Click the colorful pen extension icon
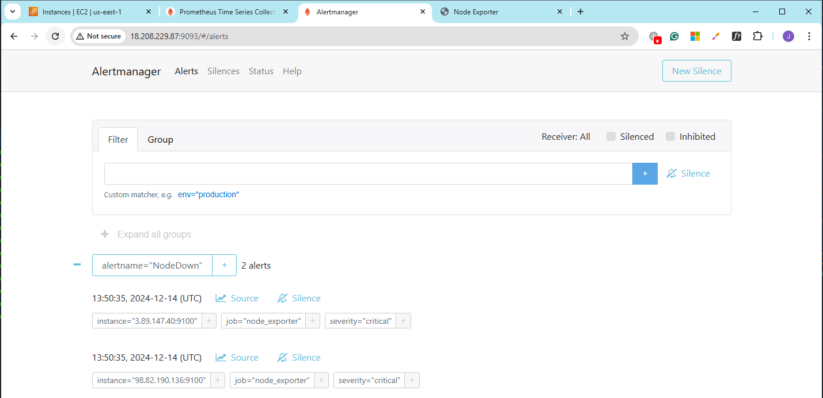 [x=716, y=36]
